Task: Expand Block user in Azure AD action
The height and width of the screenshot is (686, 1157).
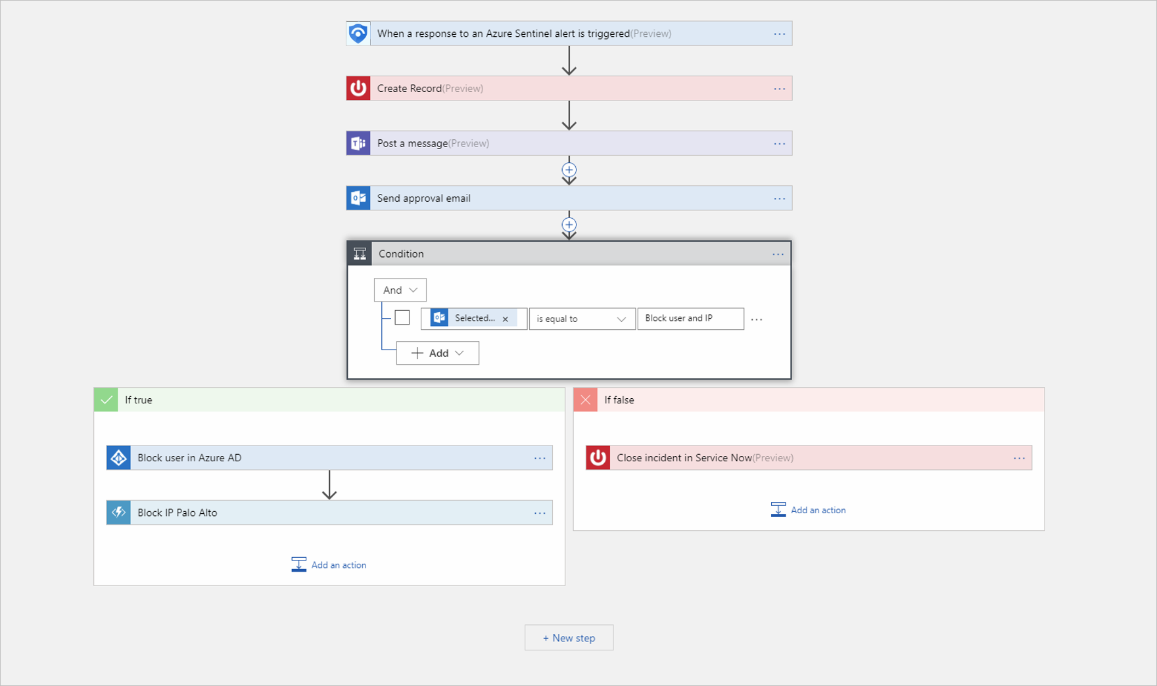Action: pyautogui.click(x=329, y=458)
